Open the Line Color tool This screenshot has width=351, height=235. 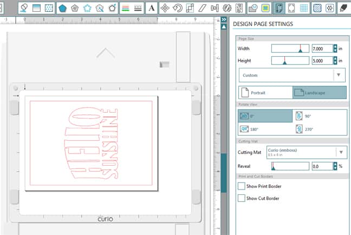(24, 8)
